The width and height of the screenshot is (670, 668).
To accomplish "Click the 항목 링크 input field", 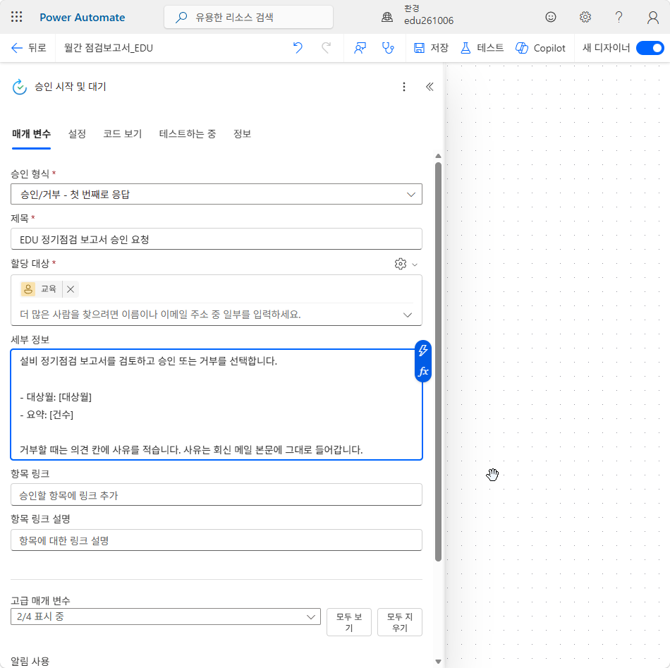I will click(217, 495).
